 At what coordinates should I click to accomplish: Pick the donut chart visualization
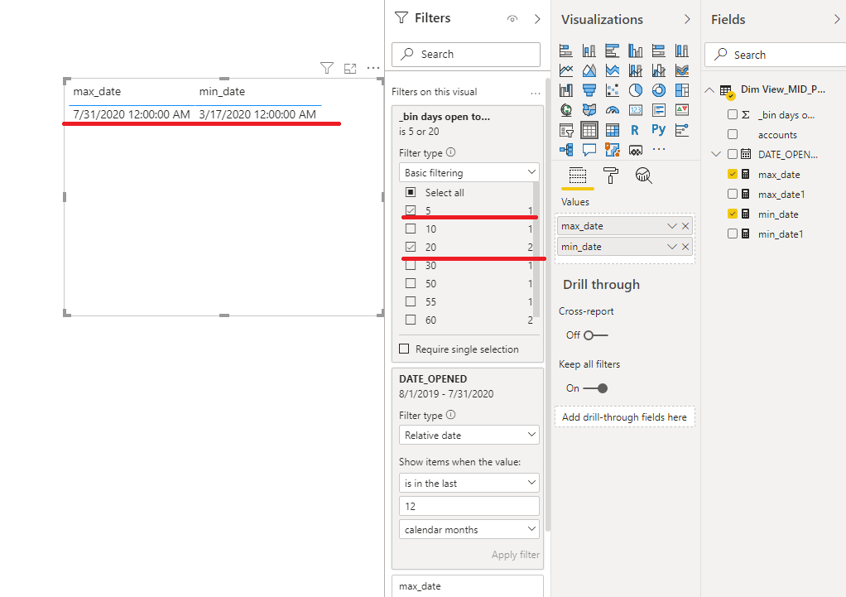tap(659, 90)
